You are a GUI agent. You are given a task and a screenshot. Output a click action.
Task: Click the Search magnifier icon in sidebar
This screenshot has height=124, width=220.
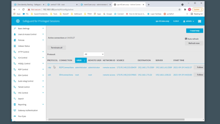(15, 99)
